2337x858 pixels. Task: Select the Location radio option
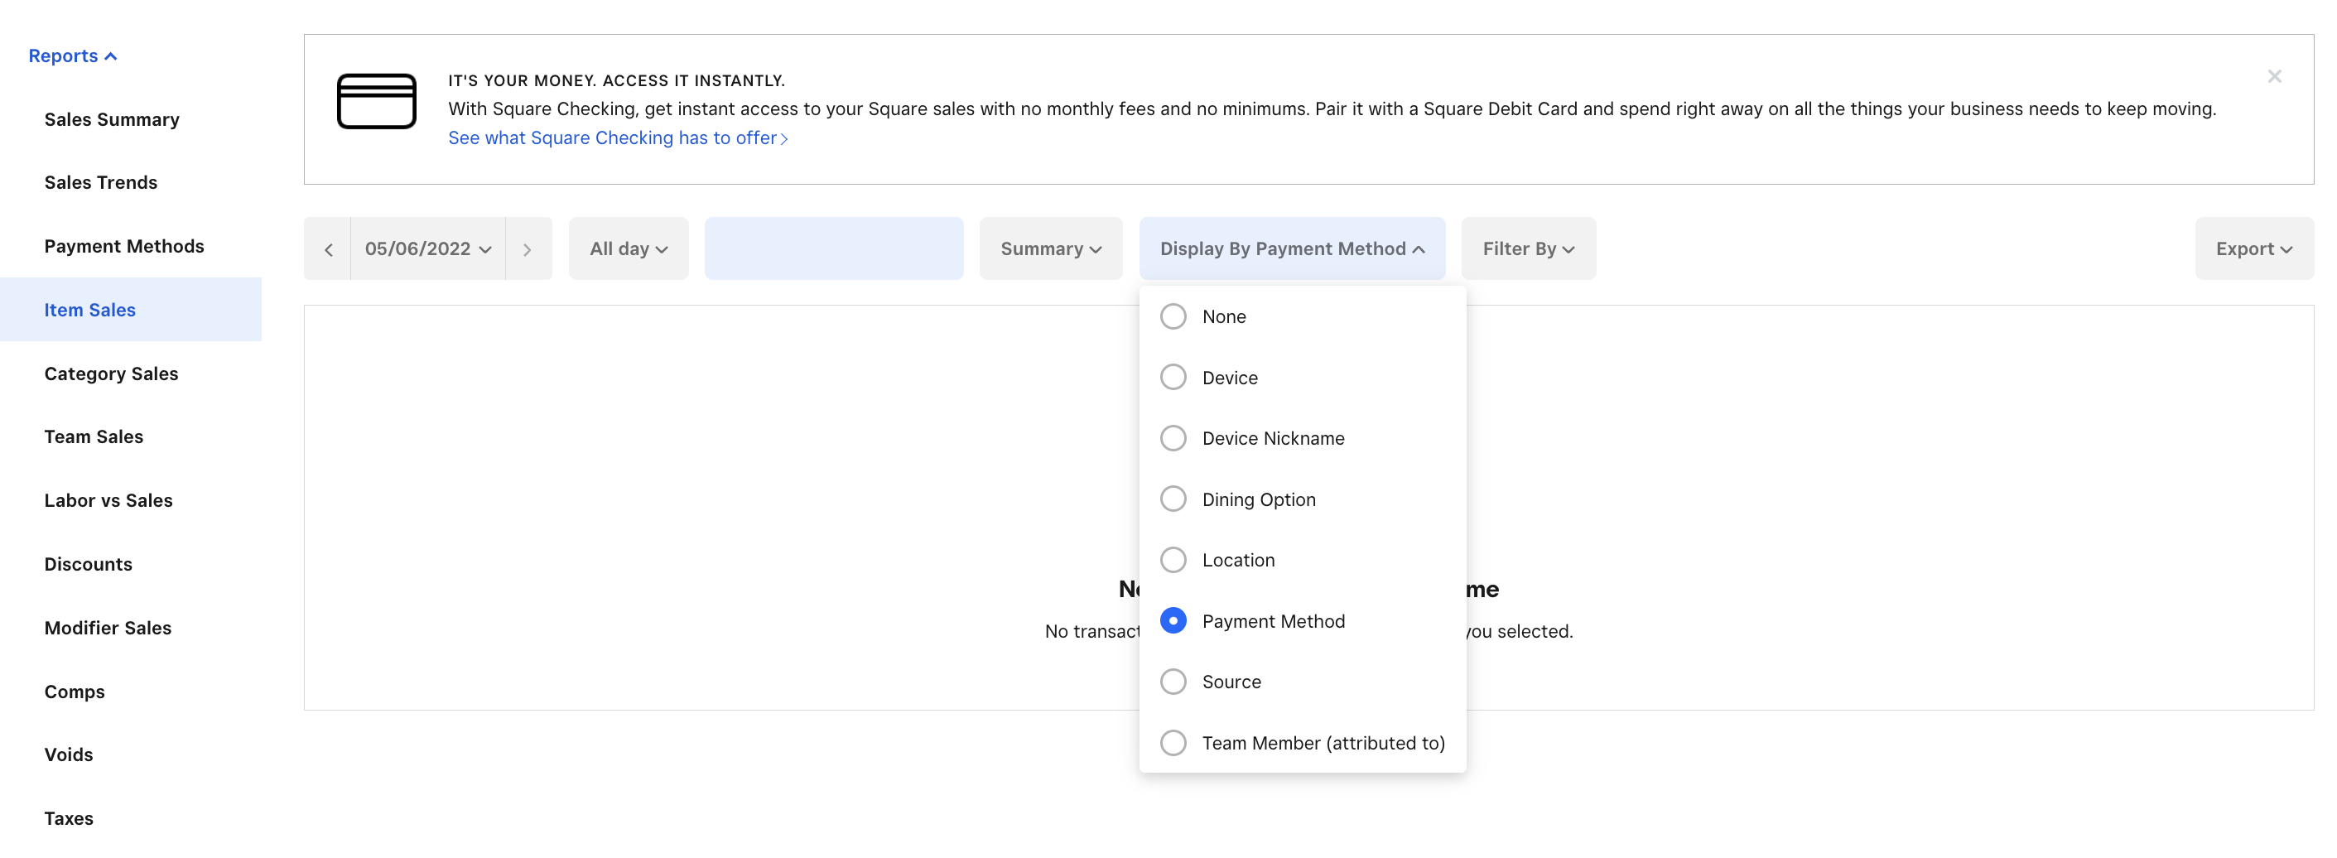pyautogui.click(x=1173, y=560)
